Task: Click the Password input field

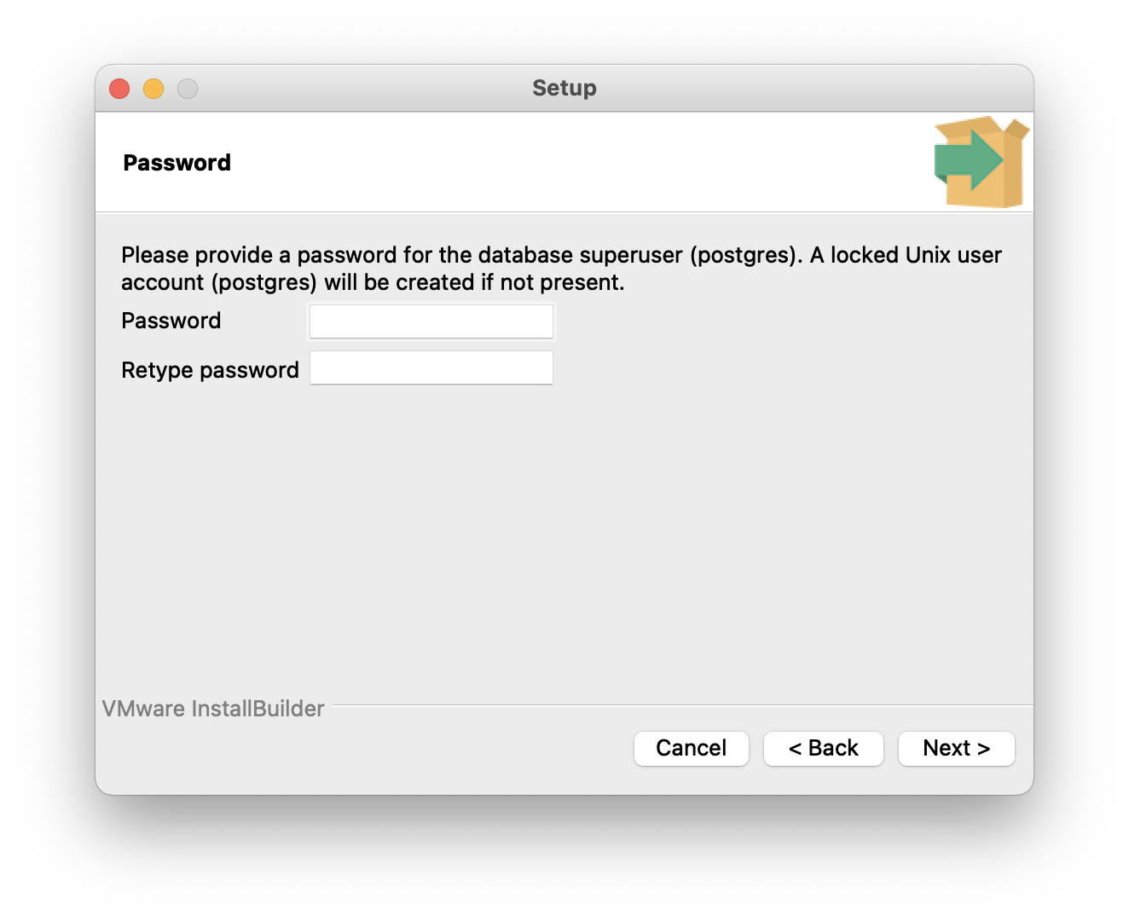Action: point(431,321)
